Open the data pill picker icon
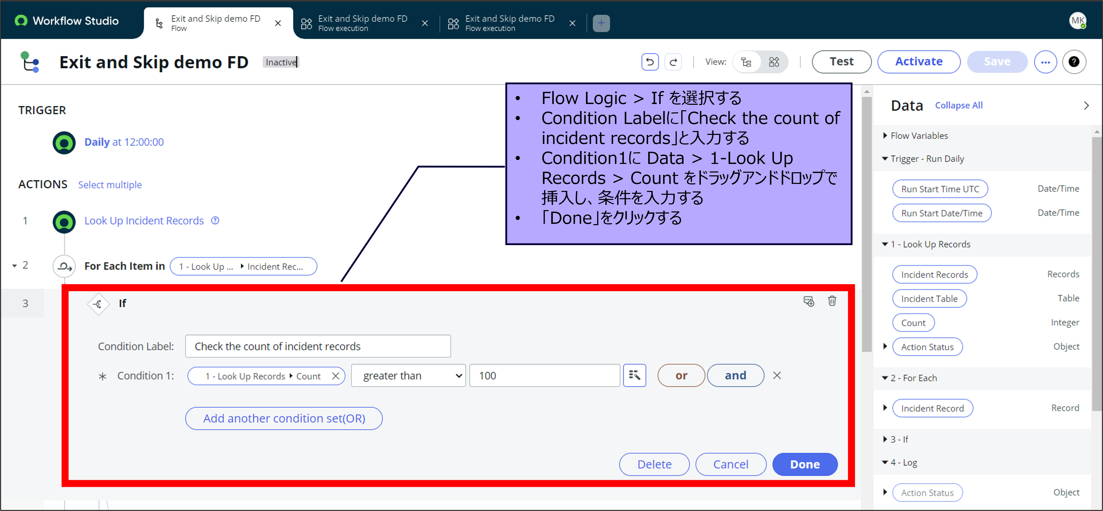 (634, 376)
